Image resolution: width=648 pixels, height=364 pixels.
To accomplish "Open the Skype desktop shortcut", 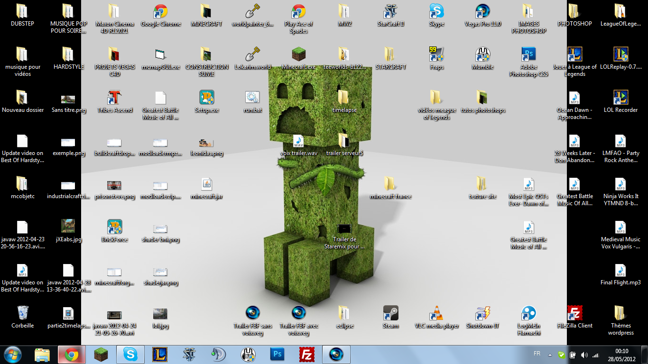I will [436, 16].
